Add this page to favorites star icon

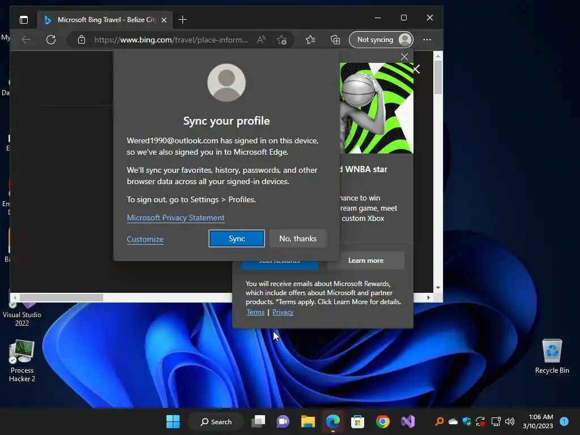tap(282, 40)
